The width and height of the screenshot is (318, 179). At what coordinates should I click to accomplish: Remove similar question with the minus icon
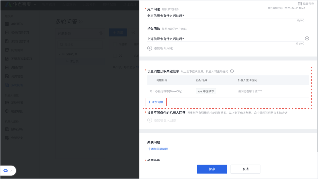[307, 38]
